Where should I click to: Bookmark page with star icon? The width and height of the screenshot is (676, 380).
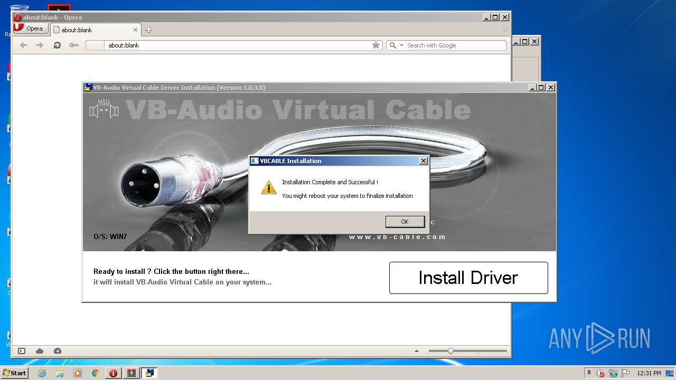[x=376, y=45]
